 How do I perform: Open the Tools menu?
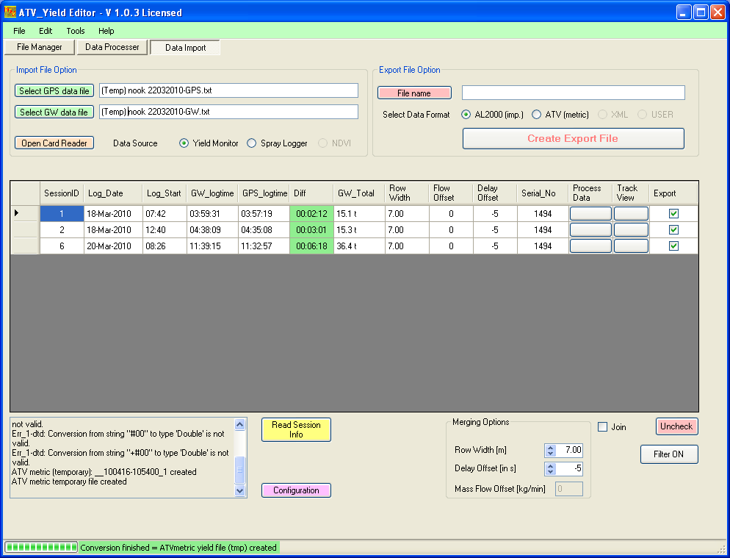point(75,31)
